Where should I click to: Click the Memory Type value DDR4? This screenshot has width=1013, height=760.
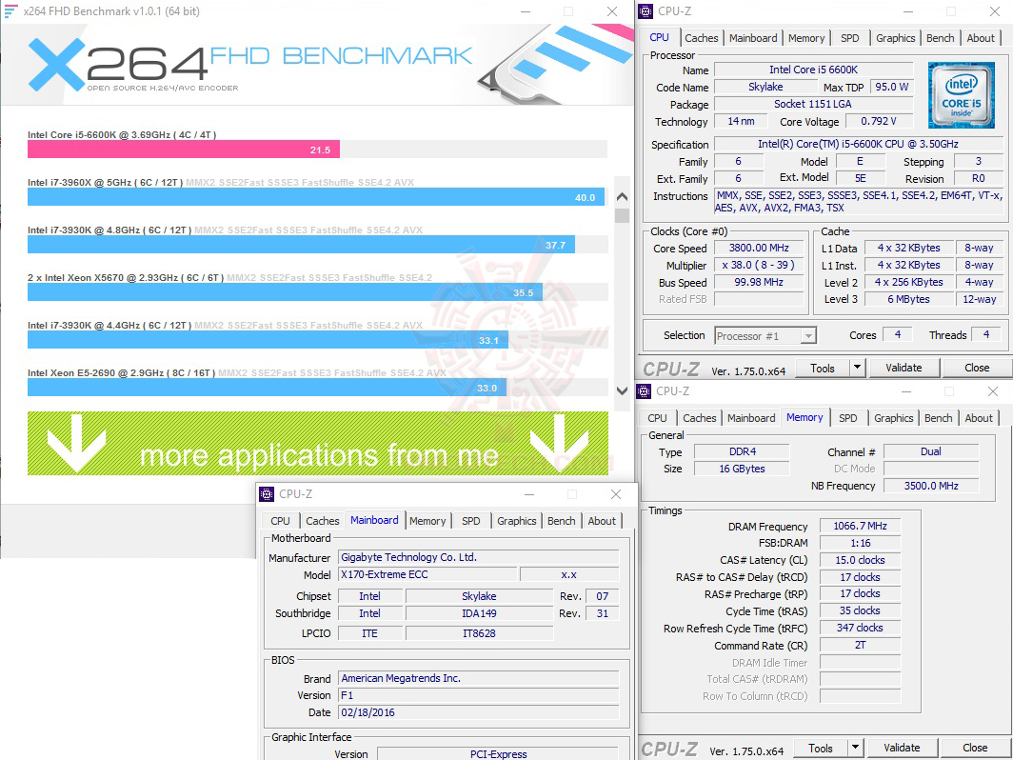pyautogui.click(x=742, y=451)
